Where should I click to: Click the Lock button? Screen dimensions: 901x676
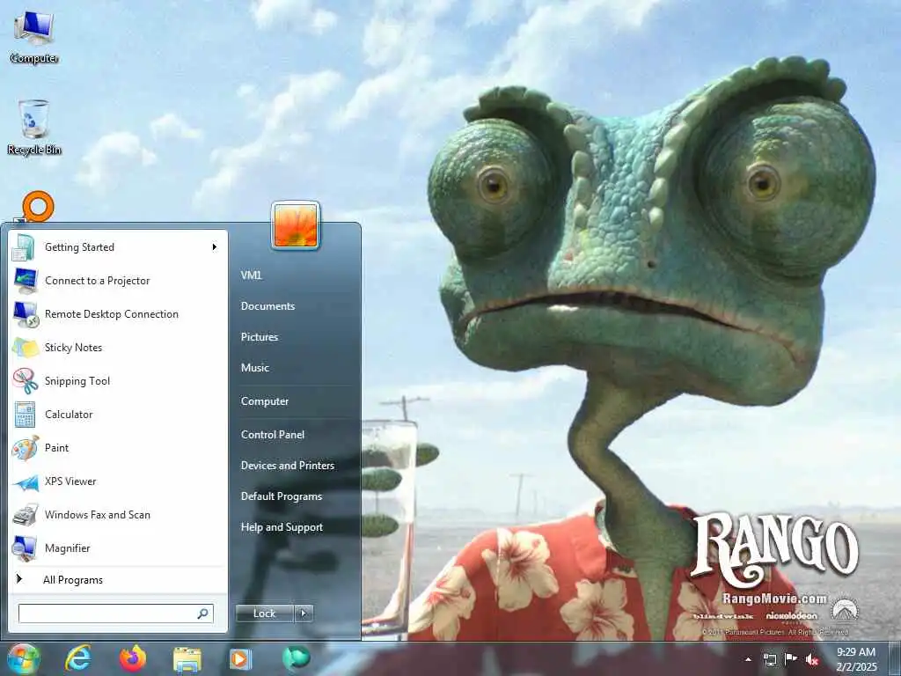[x=264, y=614]
